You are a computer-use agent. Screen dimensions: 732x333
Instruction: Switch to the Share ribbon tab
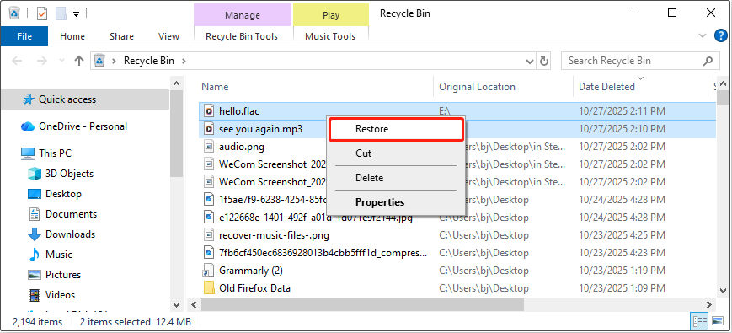tap(121, 36)
